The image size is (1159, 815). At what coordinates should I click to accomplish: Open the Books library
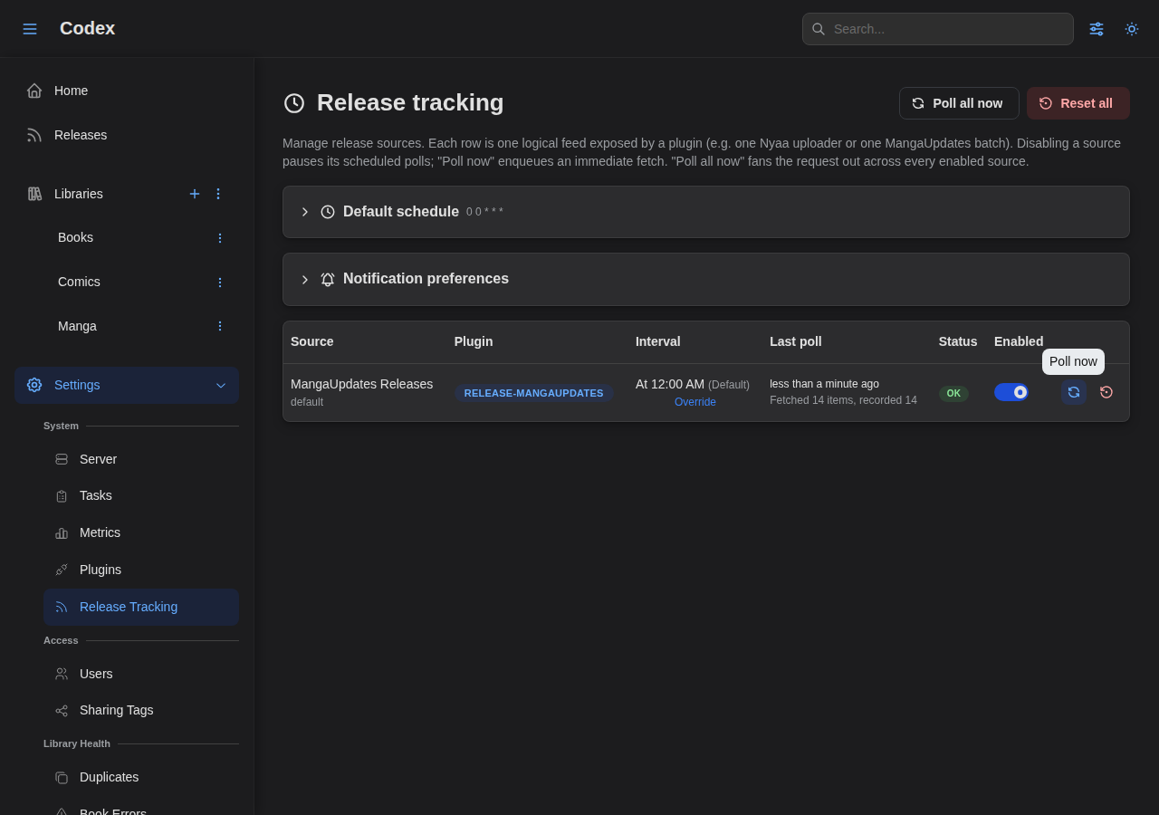76,237
